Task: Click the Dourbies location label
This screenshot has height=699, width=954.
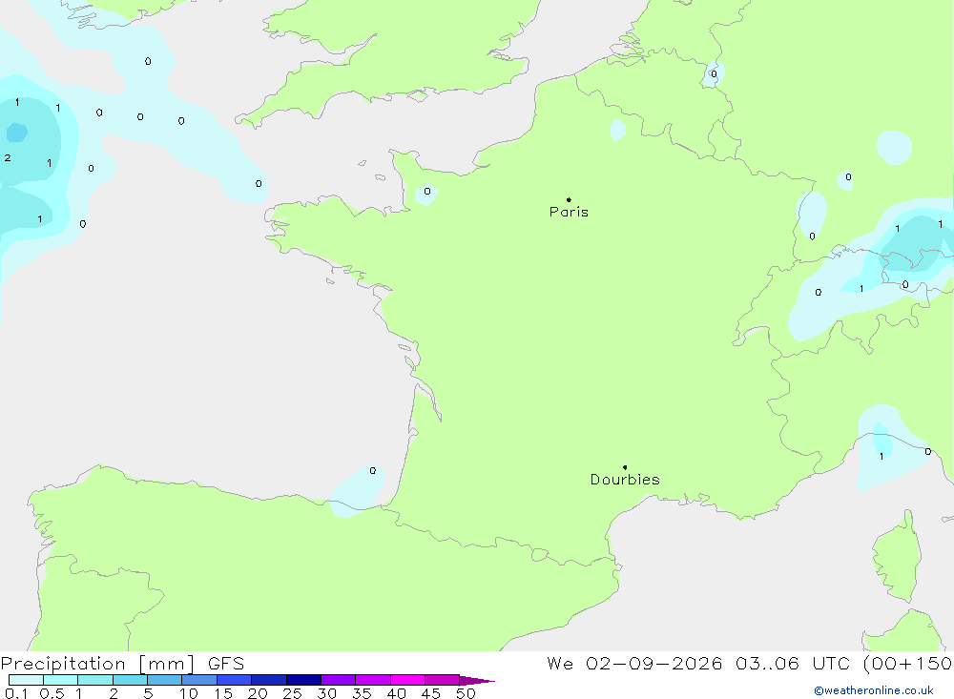Action: (x=625, y=480)
